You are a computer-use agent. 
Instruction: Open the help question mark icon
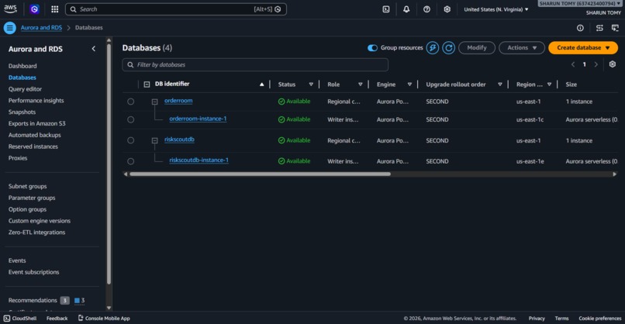[426, 9]
